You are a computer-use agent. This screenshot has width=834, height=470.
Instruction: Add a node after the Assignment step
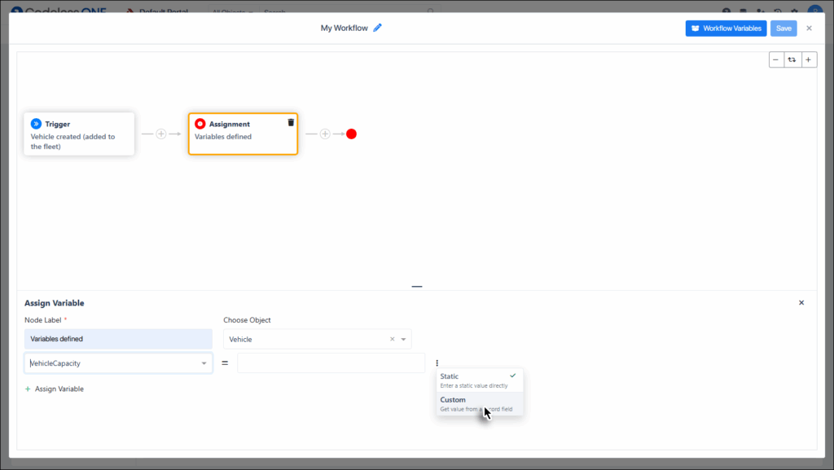click(324, 134)
